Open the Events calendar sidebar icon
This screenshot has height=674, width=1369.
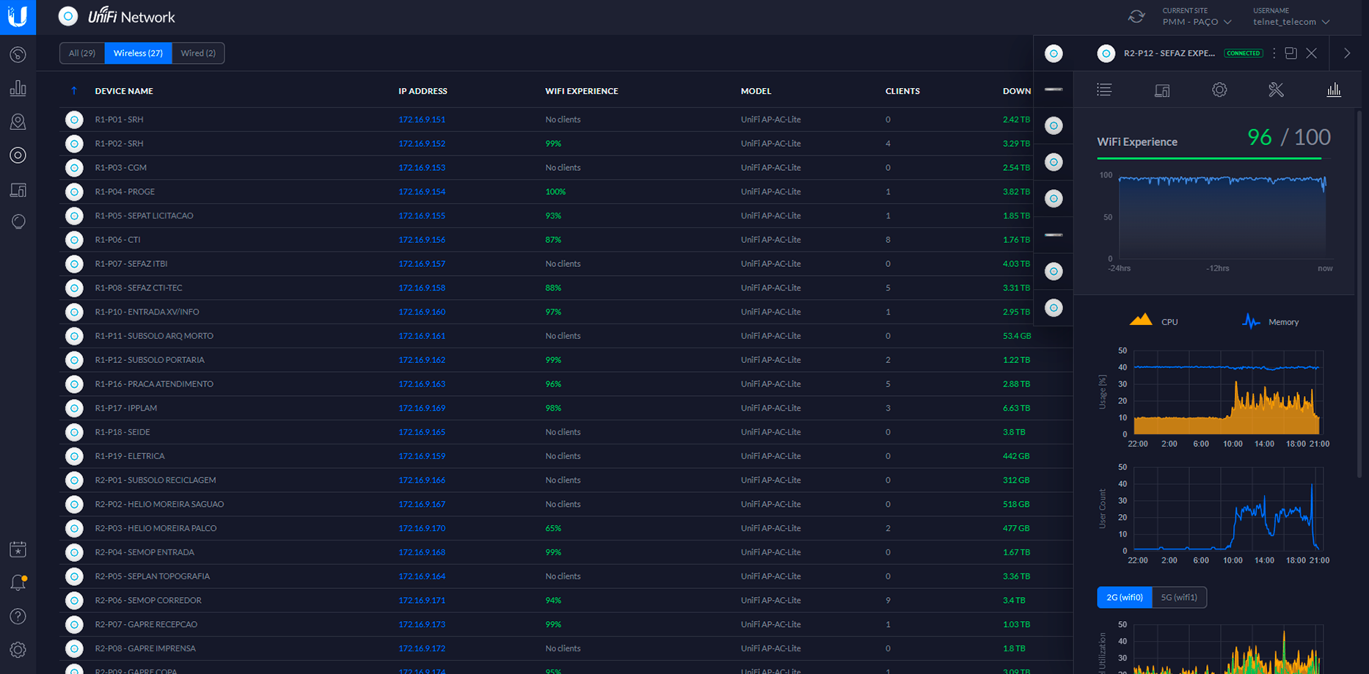[x=18, y=549]
